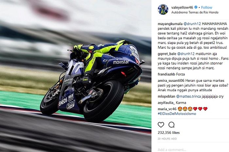
Task: View mlopeblan commenter profile
Action: coord(166,96)
